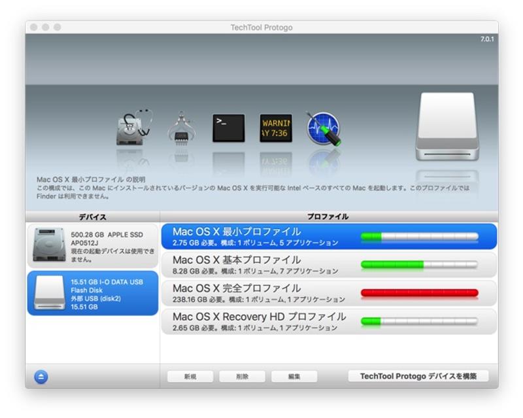Select the memory chip tester icon
Image resolution: width=523 pixels, height=418 pixels.
(182, 128)
